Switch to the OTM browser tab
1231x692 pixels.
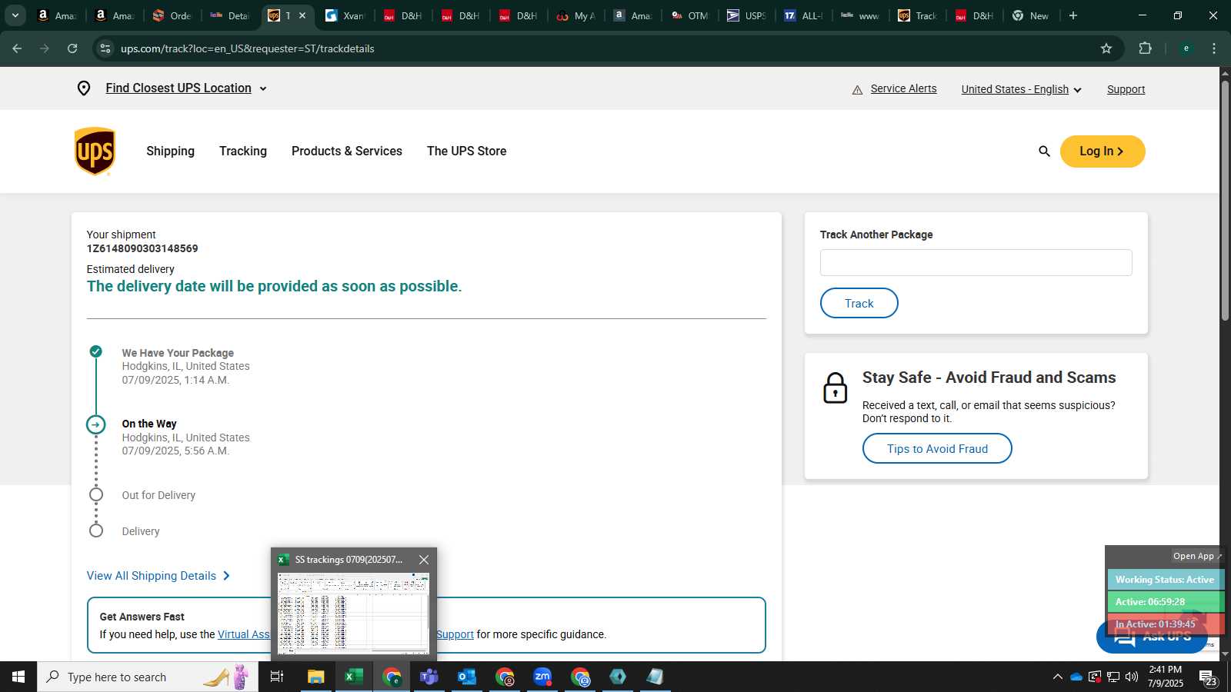click(x=690, y=15)
